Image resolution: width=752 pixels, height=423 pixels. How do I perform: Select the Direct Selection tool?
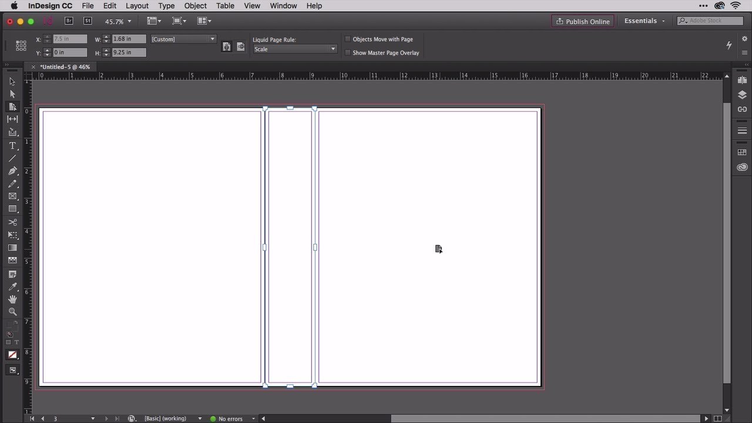tap(12, 94)
